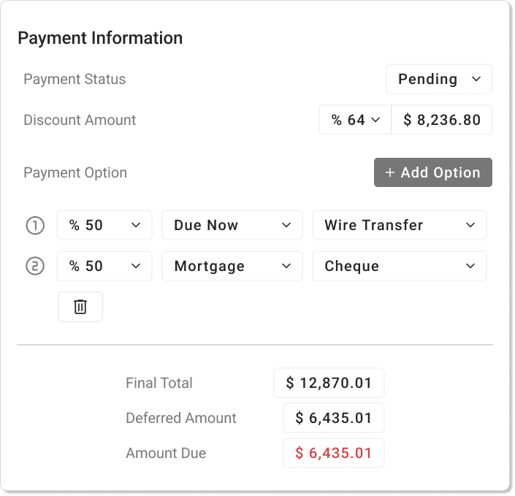Click the Payment Information heading
This screenshot has height=496, width=515.
[x=100, y=38]
